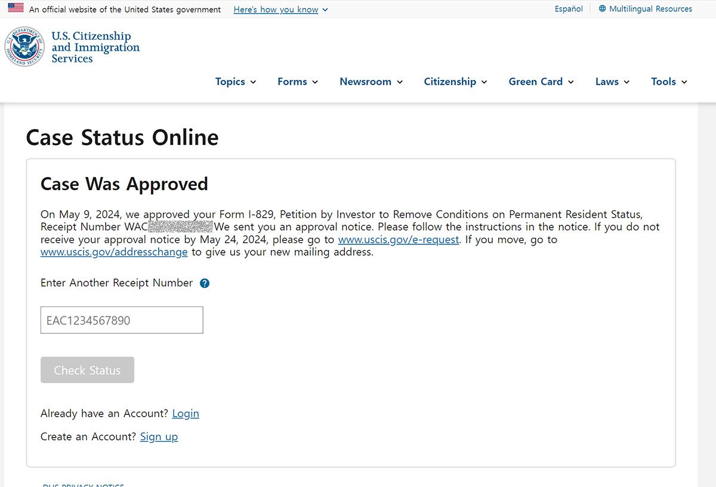The image size is (716, 487).
Task: Open the Forms dropdown menu
Action: pos(298,82)
